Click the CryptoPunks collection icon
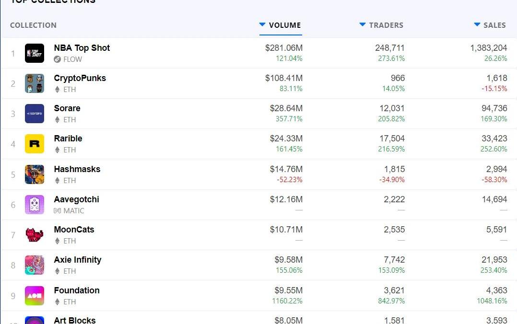Viewport: 517px width, 324px height. click(35, 83)
